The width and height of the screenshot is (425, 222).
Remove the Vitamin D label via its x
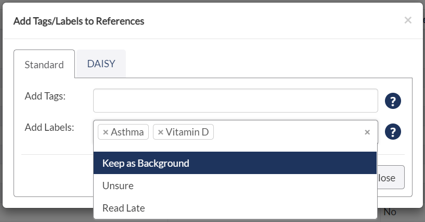160,132
